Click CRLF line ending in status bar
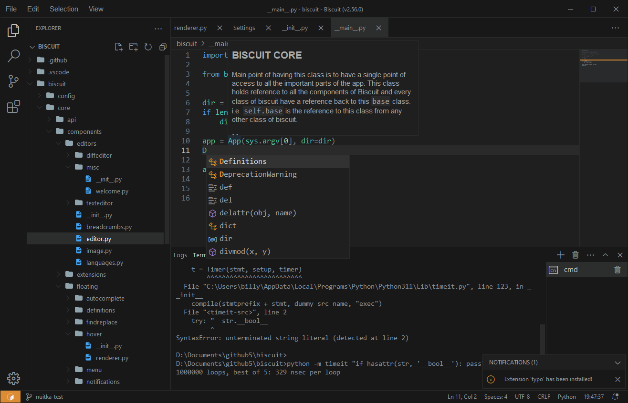 click(x=544, y=396)
